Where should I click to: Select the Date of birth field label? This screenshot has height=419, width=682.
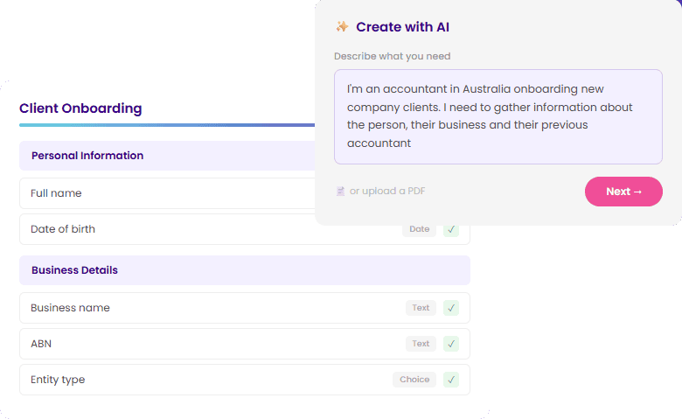pos(63,229)
